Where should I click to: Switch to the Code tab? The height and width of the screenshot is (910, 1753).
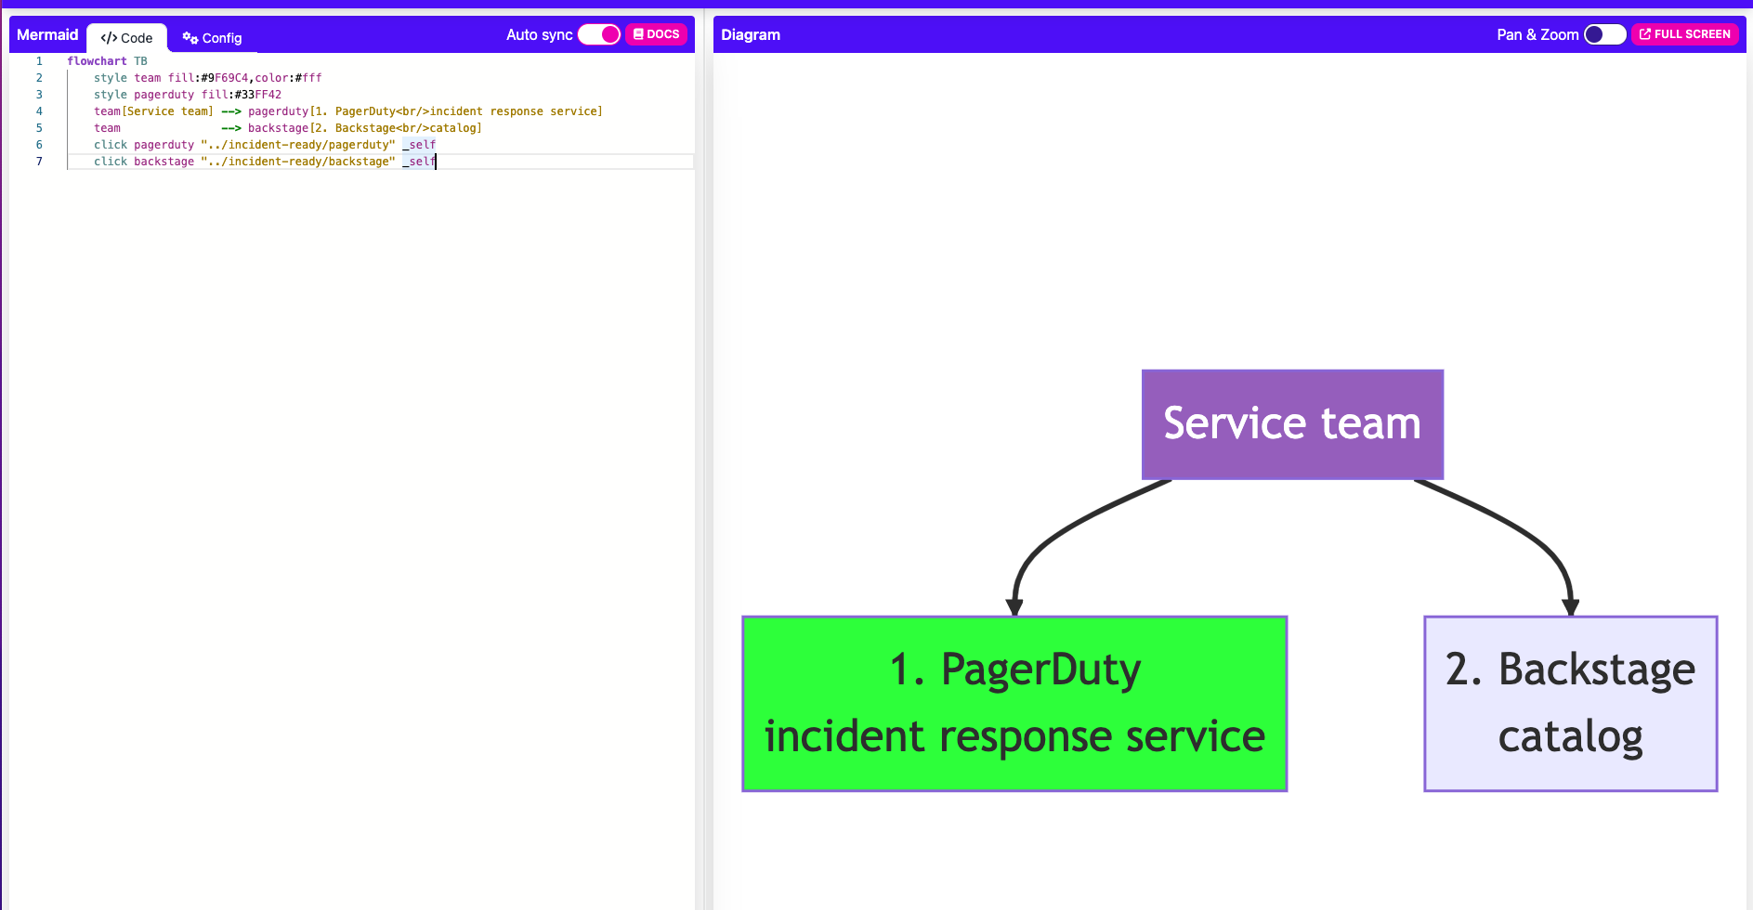coord(126,38)
